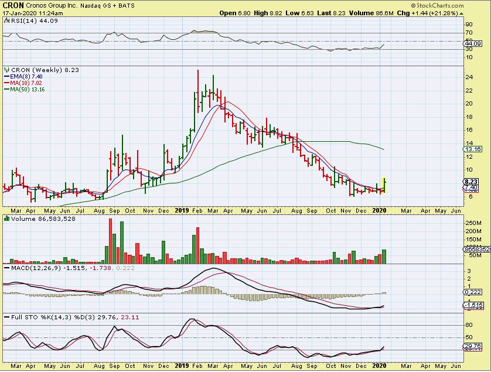The width and height of the screenshot is (491, 372).
Task: Click the 2020 label on stochastic panel date axis
Action: (x=379, y=366)
